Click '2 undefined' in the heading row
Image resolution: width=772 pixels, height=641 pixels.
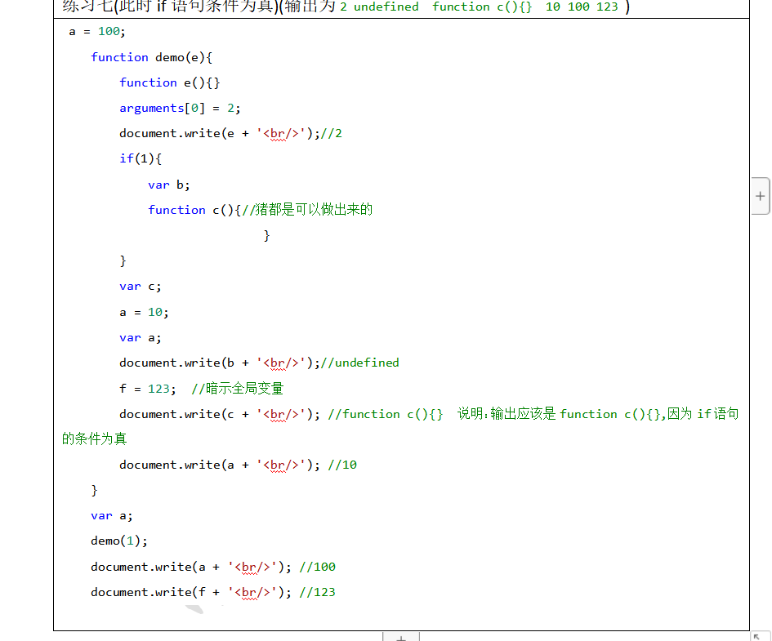click(x=379, y=7)
